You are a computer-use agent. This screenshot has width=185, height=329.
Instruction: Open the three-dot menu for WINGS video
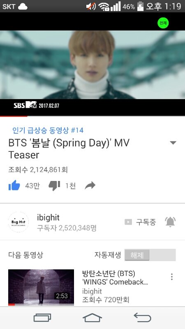tap(172, 277)
